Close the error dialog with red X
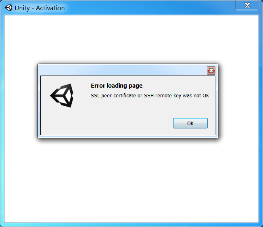The image size is (263, 227). [x=211, y=70]
